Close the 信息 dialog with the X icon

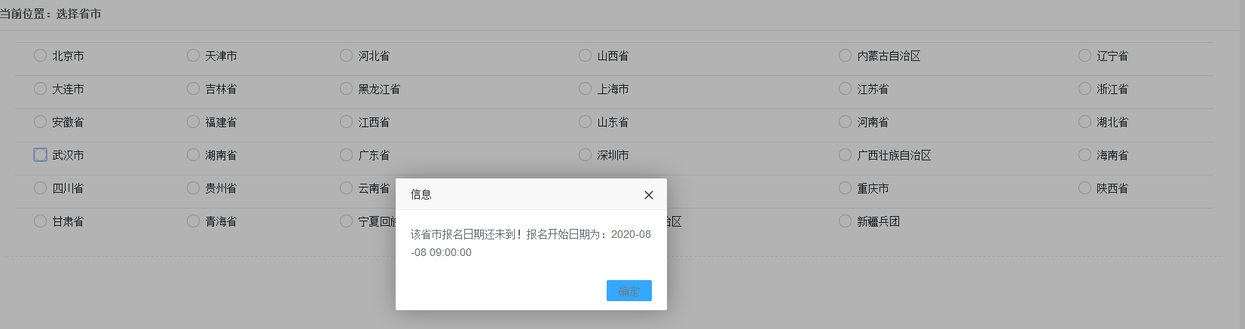click(x=649, y=195)
